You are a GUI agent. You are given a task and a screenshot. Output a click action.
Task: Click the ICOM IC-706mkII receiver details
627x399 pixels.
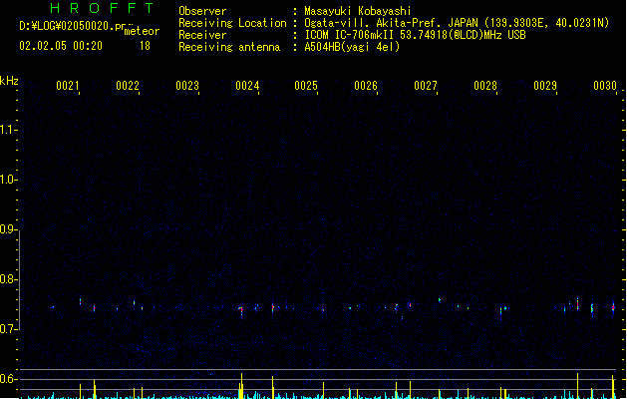415,35
